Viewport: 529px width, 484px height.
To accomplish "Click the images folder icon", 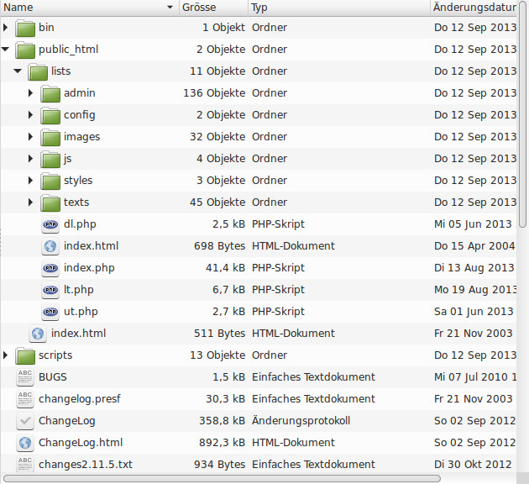I will pos(50,137).
